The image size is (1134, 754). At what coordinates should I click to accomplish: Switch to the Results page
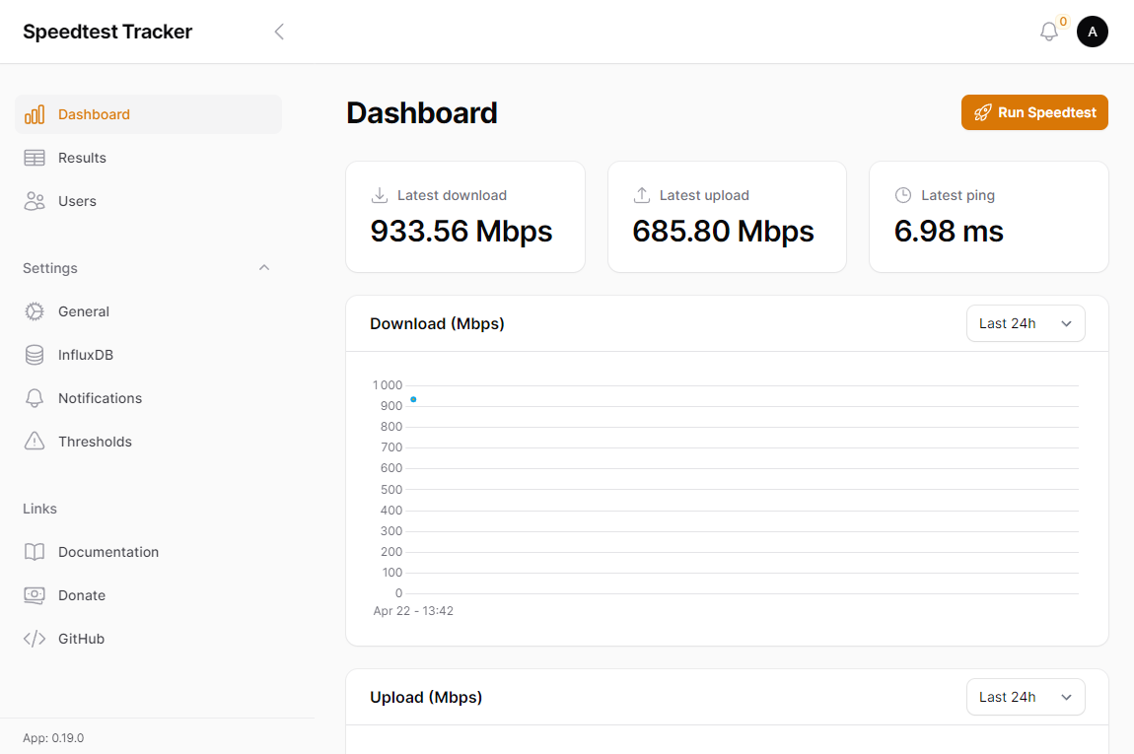tap(84, 158)
